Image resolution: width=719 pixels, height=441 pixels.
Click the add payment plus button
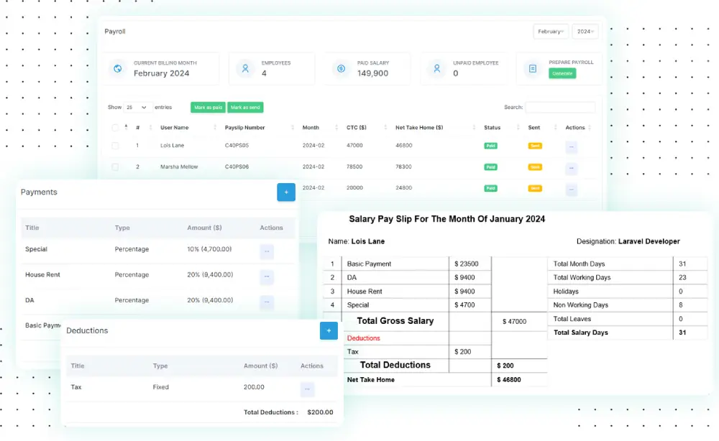[285, 192]
